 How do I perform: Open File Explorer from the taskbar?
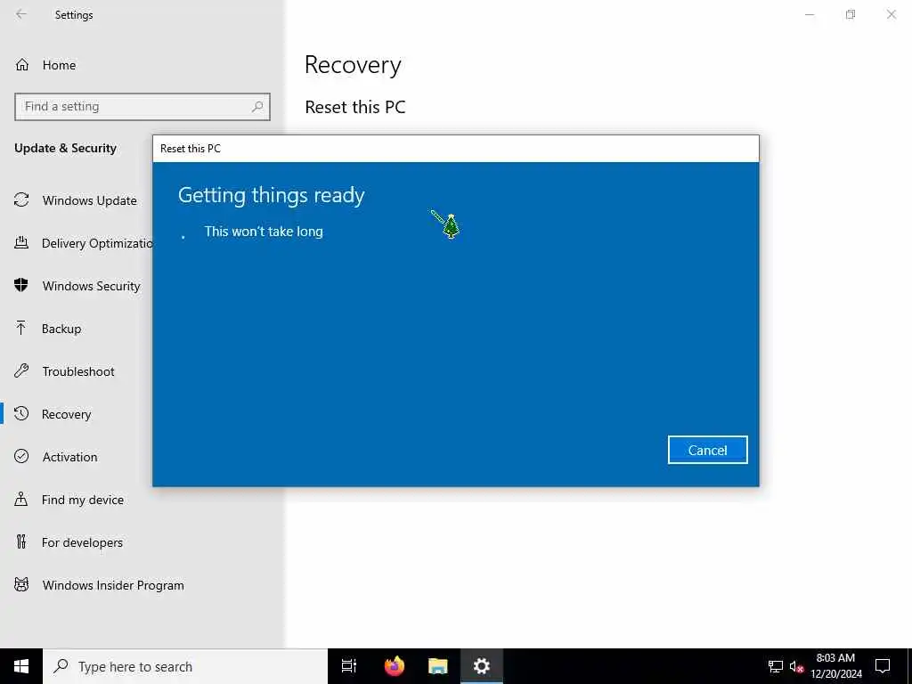pos(437,666)
